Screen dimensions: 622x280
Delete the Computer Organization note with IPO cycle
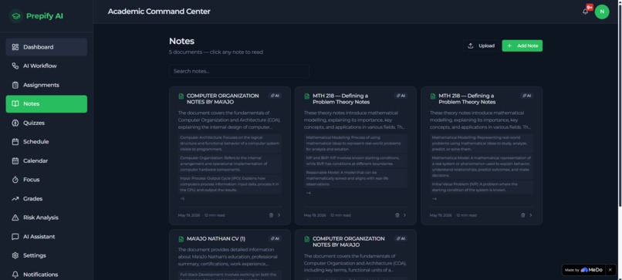coord(272,215)
